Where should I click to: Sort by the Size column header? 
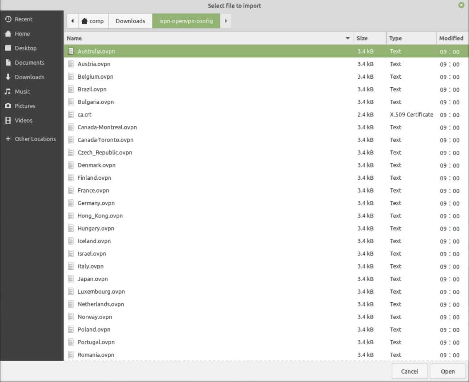click(370, 38)
